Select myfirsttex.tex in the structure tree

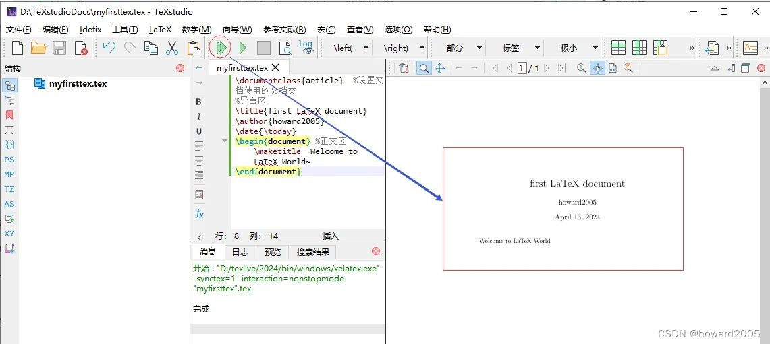78,83
